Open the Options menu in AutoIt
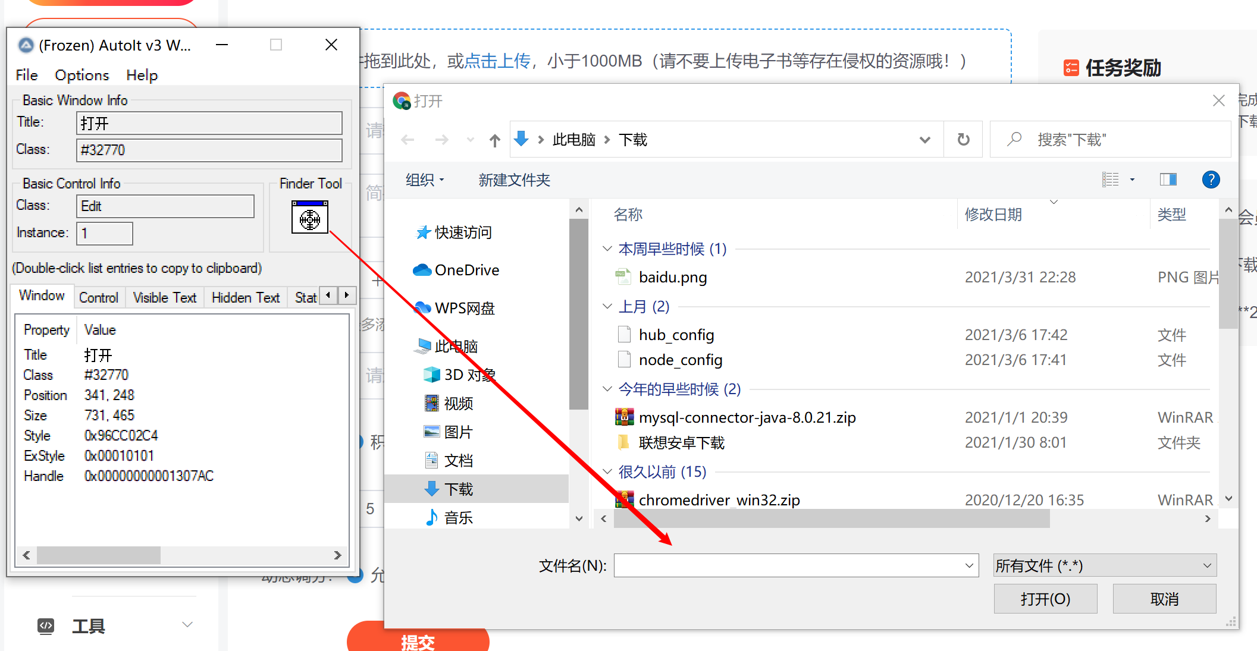Viewport: 1257px width, 651px height. tap(81, 76)
